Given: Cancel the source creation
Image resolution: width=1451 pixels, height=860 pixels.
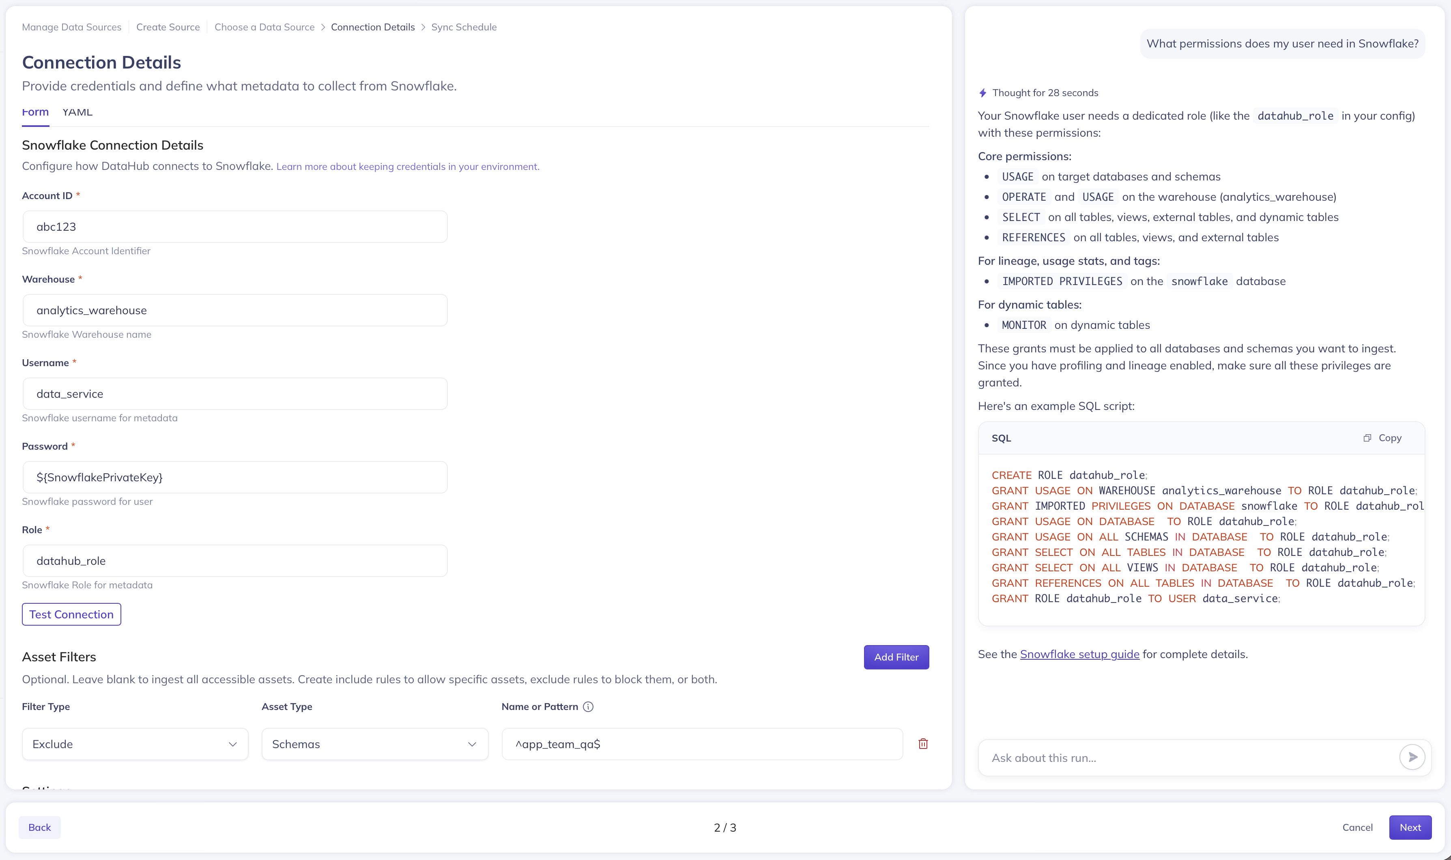Looking at the screenshot, I should [1356, 827].
